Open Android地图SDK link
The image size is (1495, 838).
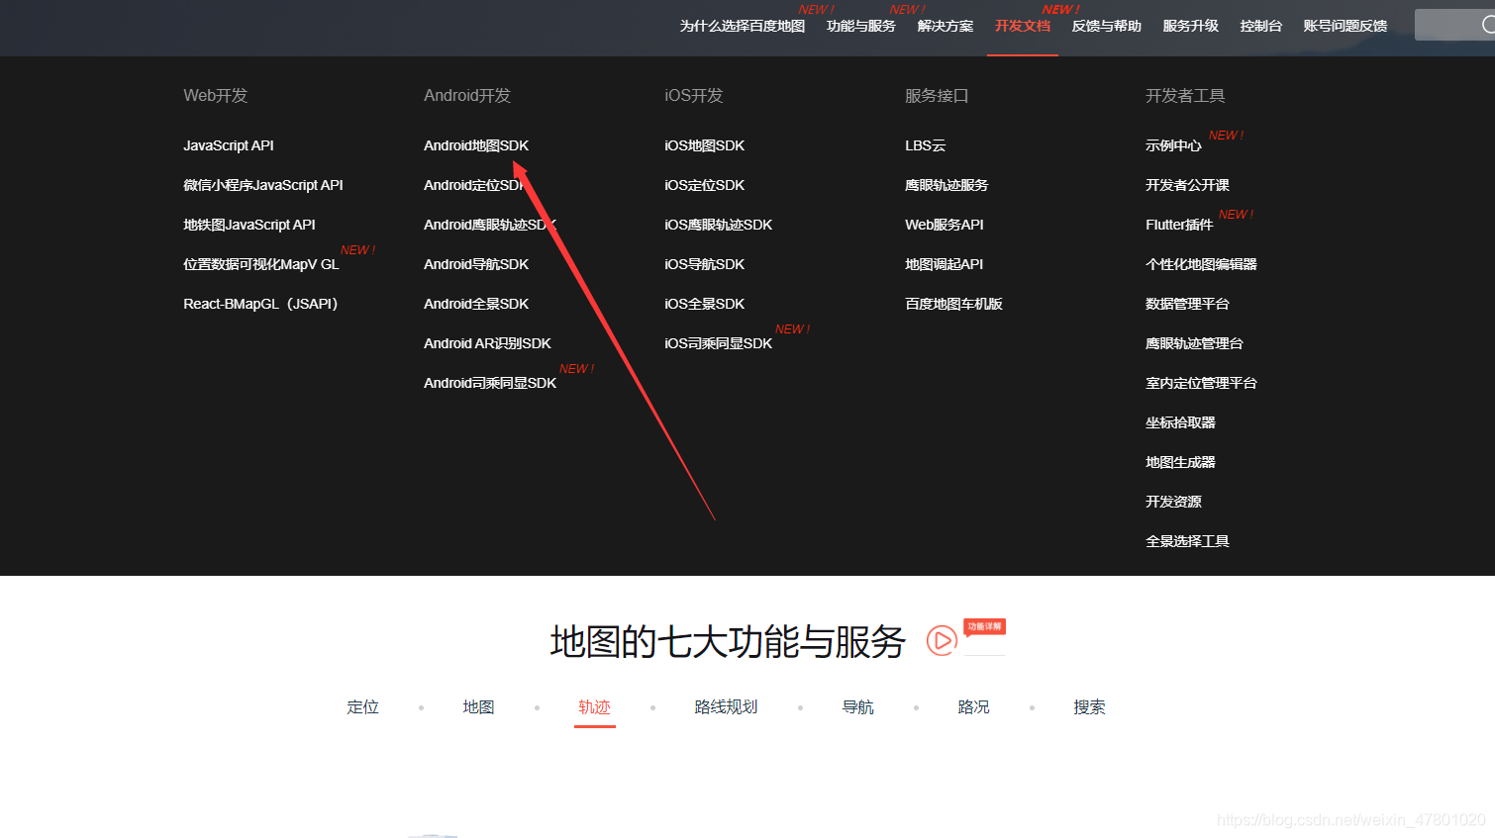(476, 145)
